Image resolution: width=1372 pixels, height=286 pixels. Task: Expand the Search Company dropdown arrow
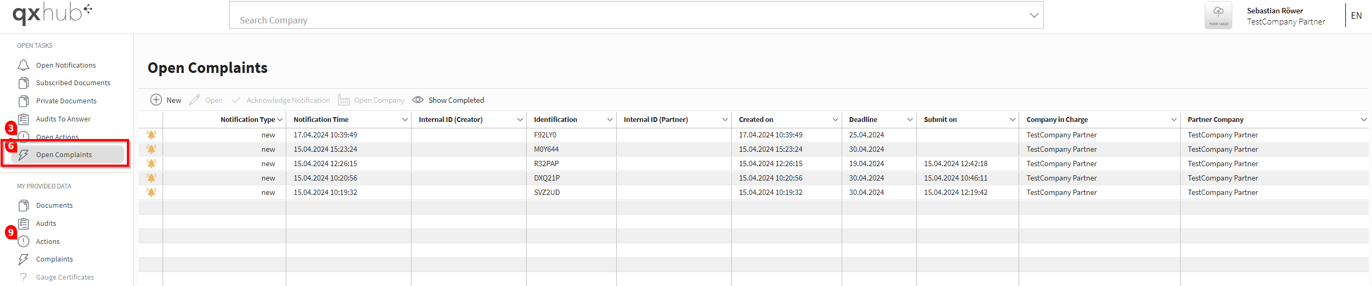(1034, 15)
